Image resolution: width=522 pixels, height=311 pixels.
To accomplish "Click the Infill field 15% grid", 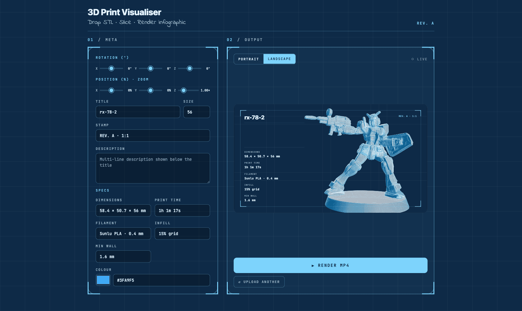I will (x=182, y=234).
